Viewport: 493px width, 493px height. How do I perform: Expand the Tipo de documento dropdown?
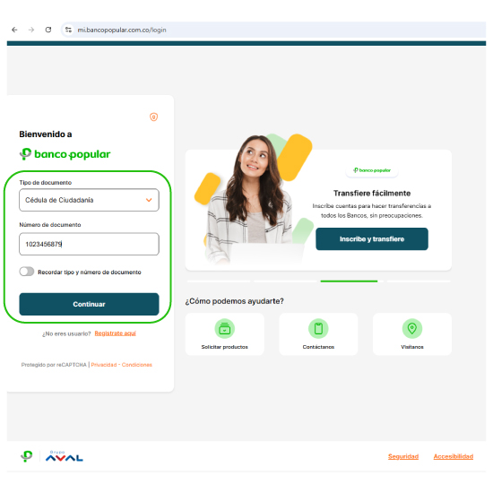point(89,200)
